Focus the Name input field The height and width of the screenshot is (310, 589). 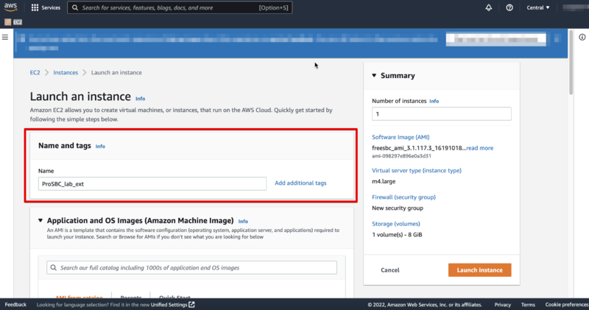[x=152, y=184]
